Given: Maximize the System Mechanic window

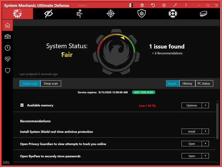Looking at the screenshot, I should coord(208,5).
